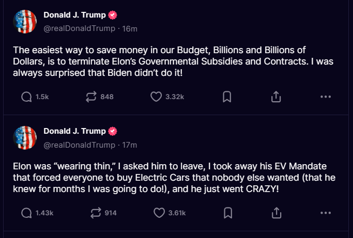Open Donald J. Trump name on top post
This screenshot has width=353, height=238.
(x=75, y=15)
